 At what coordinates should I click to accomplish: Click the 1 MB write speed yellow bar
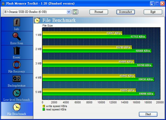[82, 33]
